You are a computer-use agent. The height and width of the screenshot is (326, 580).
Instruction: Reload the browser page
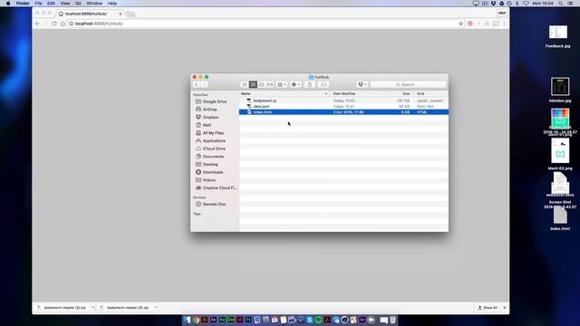click(x=54, y=24)
